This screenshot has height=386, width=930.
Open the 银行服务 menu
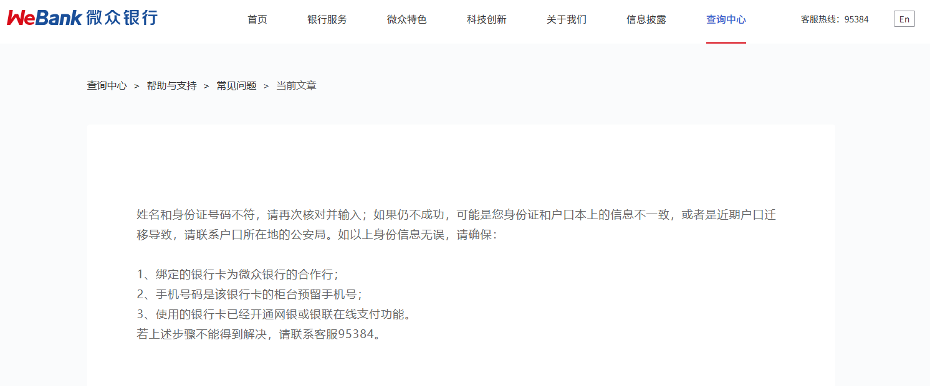[327, 19]
